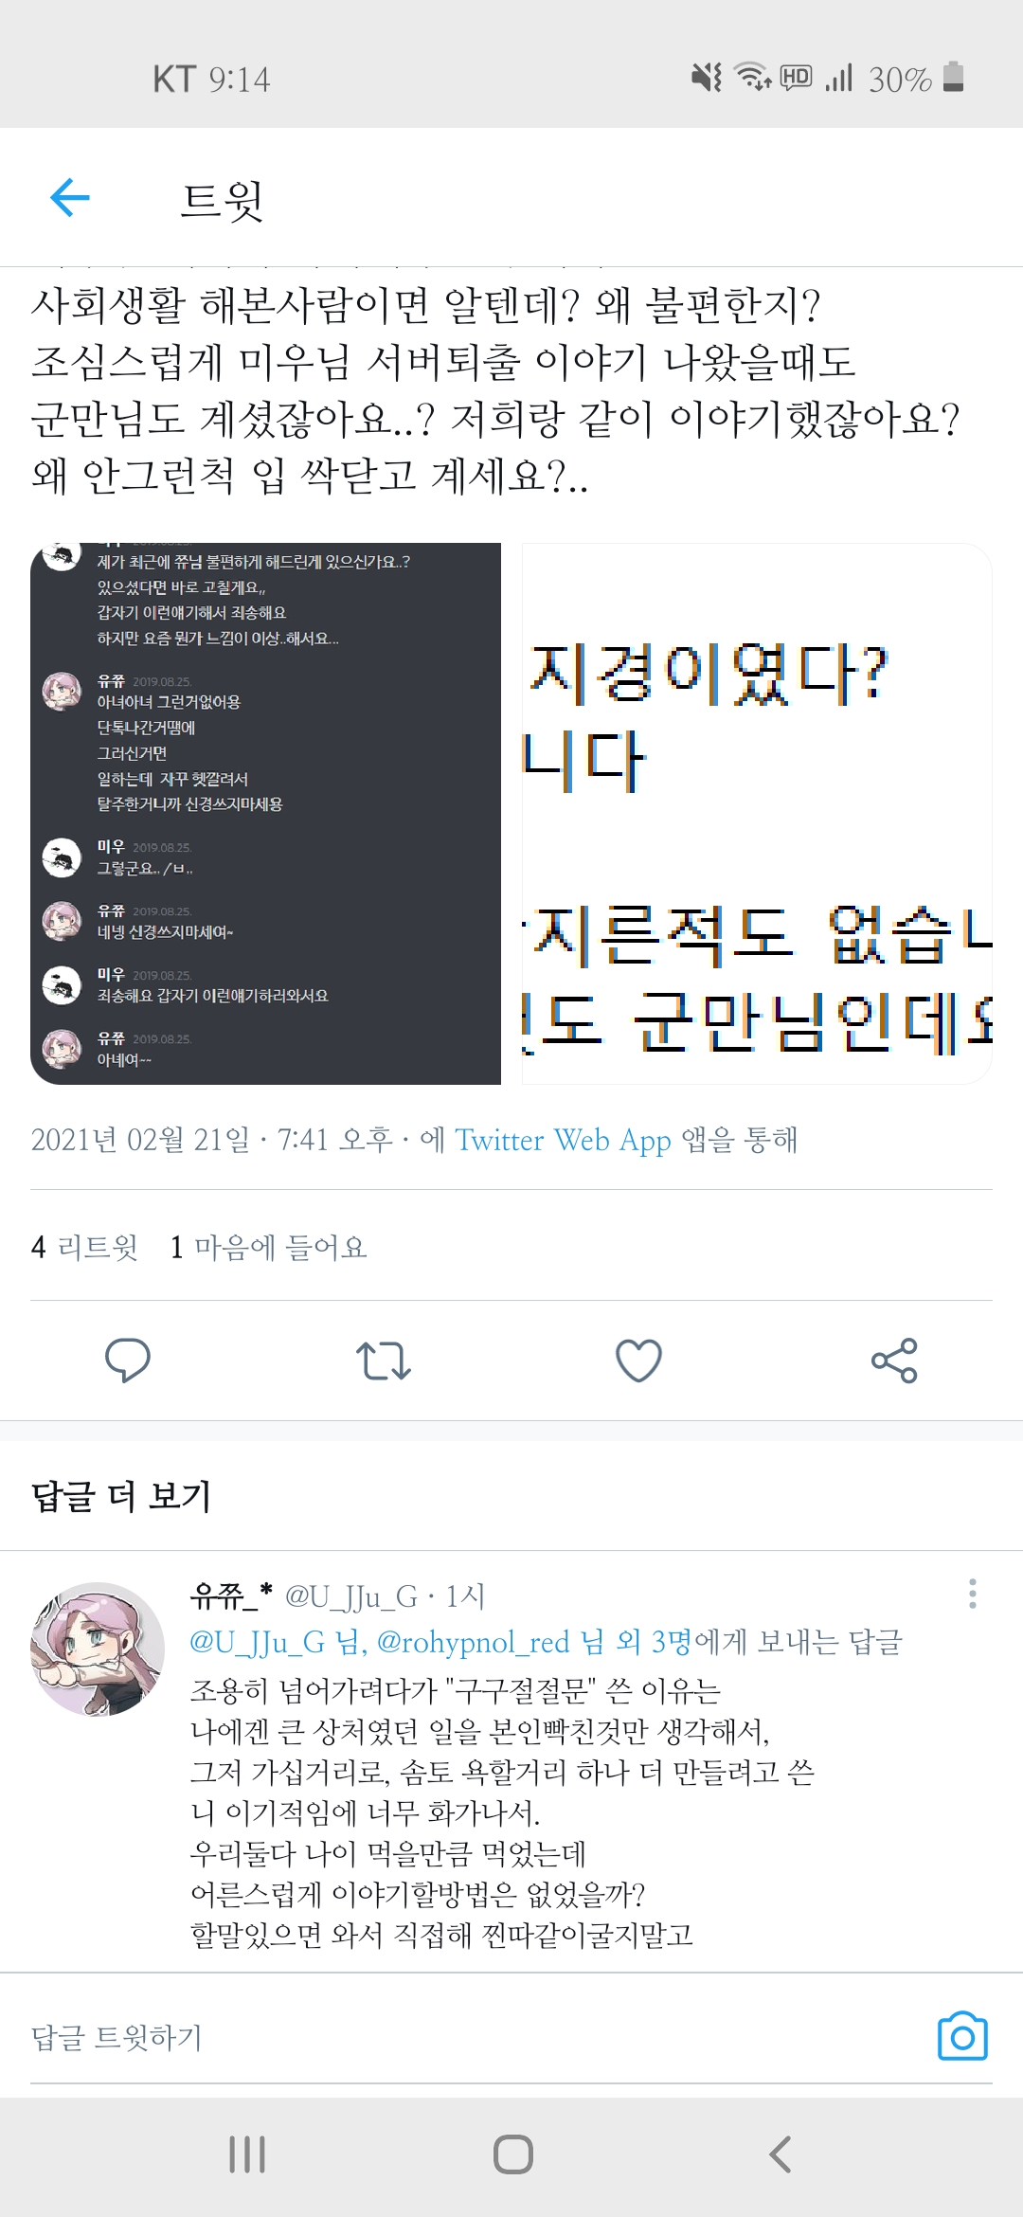The image size is (1023, 2217).
Task: Tap the 답글 트윗하기 reply field
Action: [474, 2036]
